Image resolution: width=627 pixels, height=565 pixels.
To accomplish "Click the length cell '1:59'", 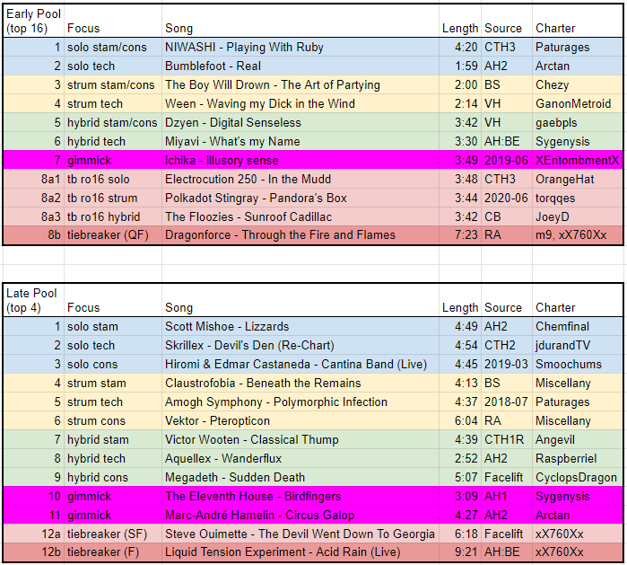I will click(x=460, y=66).
